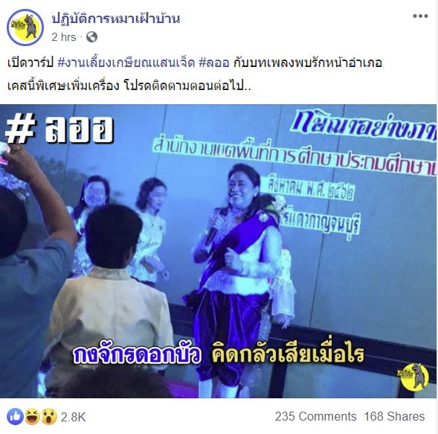Screen dimensions: 438x434
Task: View the 2.8K reactions count
Action: coord(73,417)
